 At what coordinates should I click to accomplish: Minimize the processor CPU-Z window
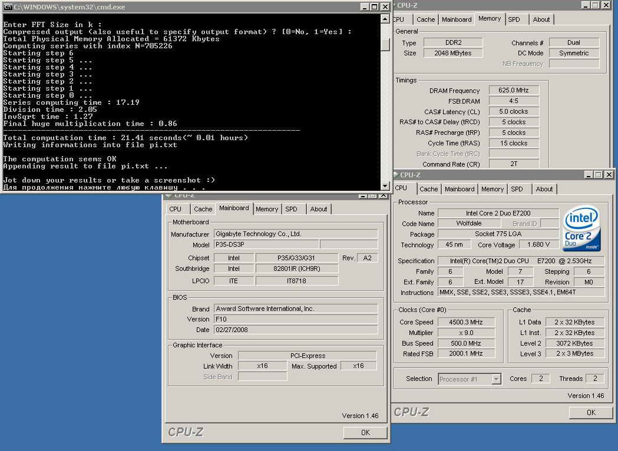[x=589, y=174]
